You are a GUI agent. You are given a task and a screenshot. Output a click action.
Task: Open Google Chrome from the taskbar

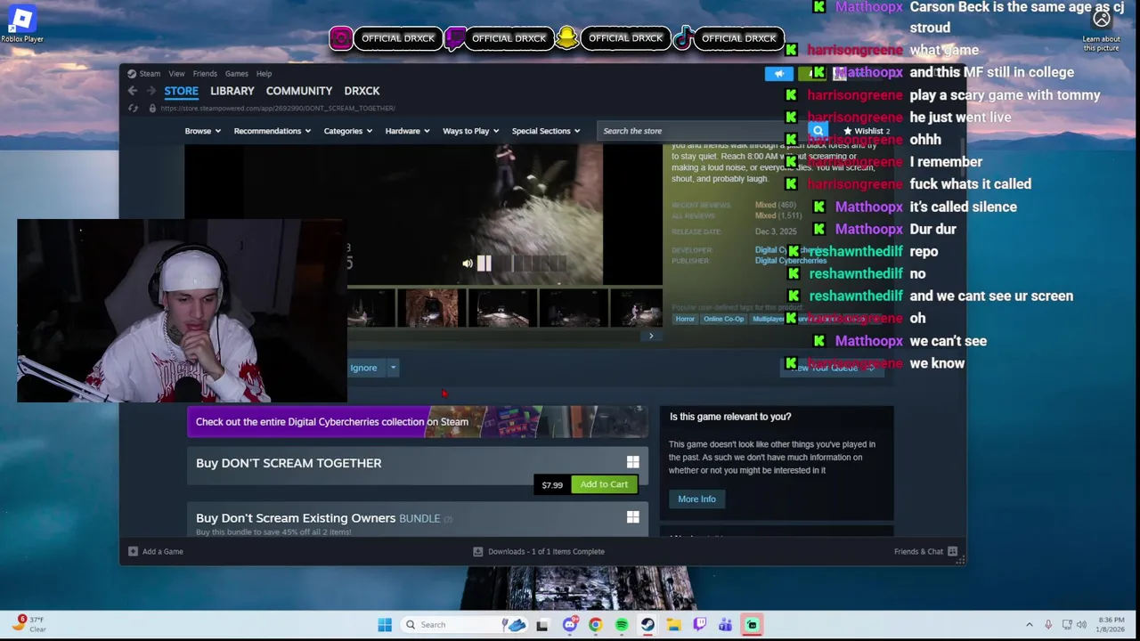pyautogui.click(x=595, y=625)
